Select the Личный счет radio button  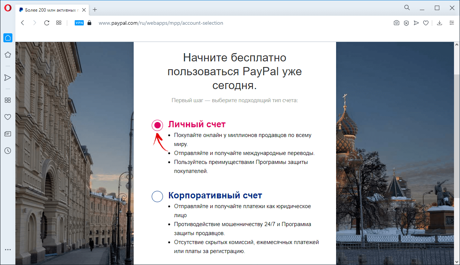pyautogui.click(x=157, y=125)
